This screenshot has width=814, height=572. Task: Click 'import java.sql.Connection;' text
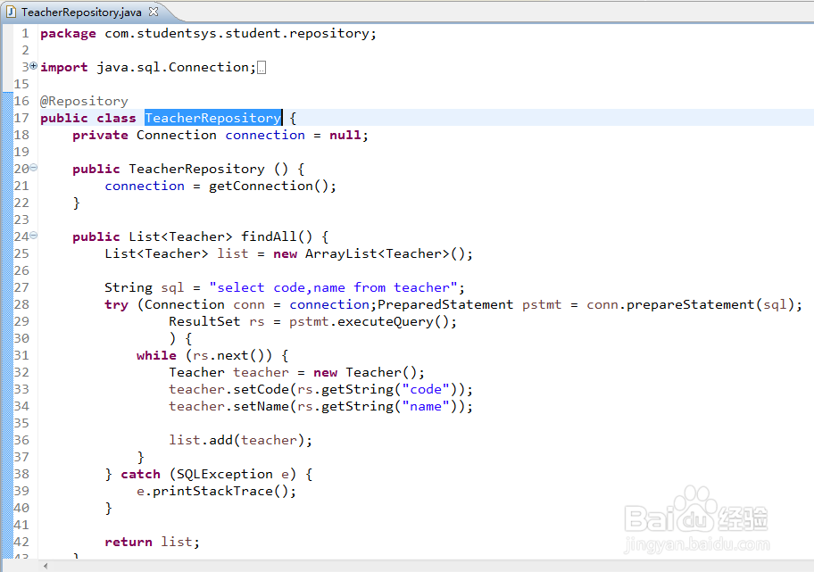(x=148, y=68)
